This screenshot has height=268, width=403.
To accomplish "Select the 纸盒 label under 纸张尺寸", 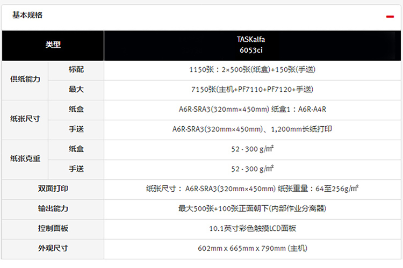I will click(76, 109).
